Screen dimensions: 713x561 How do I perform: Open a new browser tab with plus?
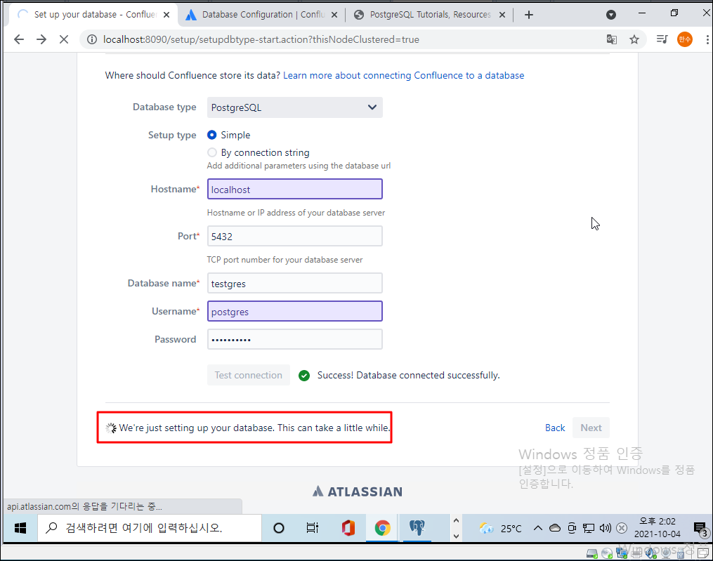(x=528, y=15)
